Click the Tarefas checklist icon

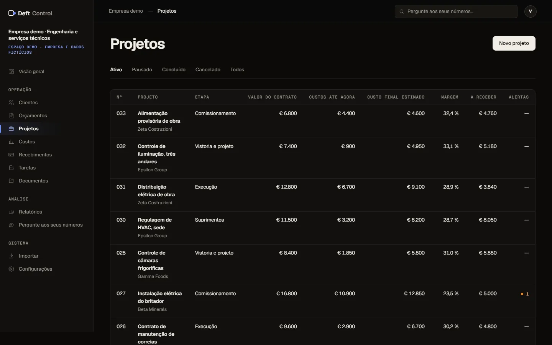coord(11,168)
